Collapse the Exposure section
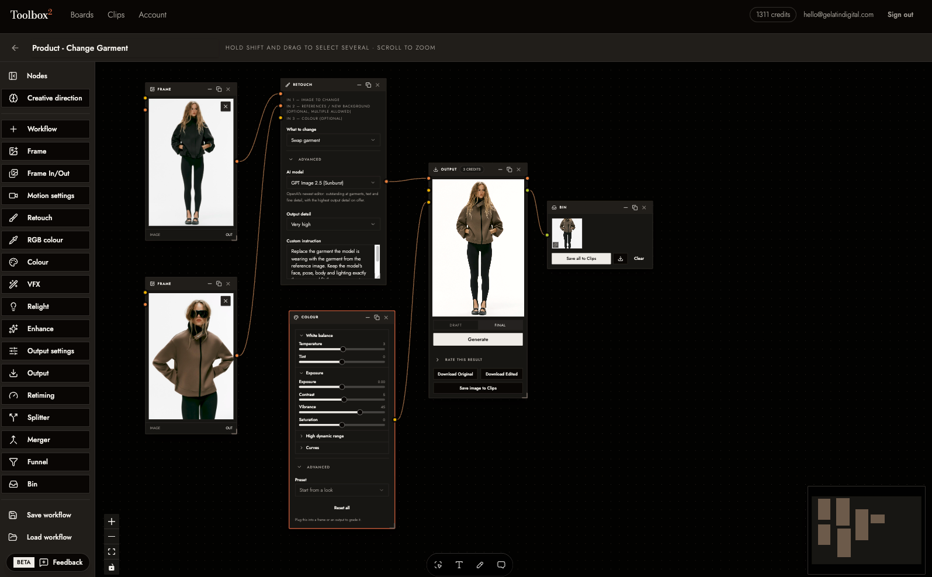 (x=311, y=373)
